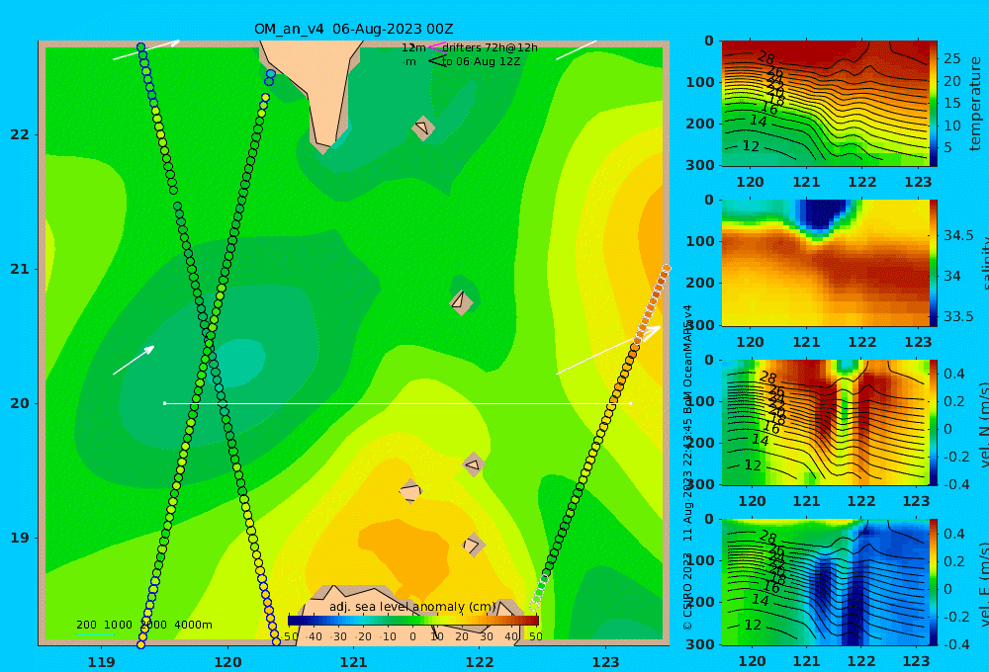
Task: Click the temperature panel colorbar
Action: pos(934,104)
